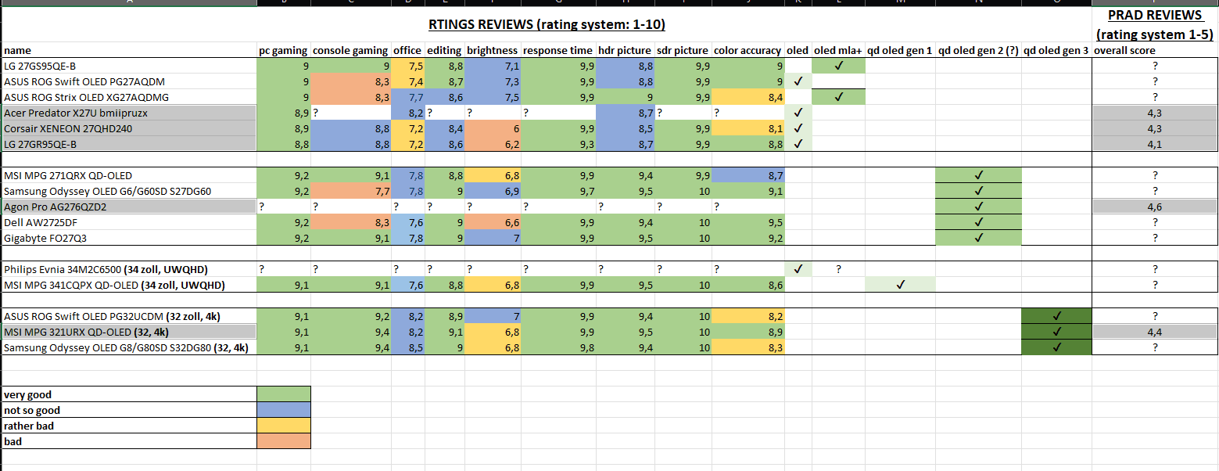Click the 'editing' header cell
Screen dimensions: 1219x471
(444, 50)
